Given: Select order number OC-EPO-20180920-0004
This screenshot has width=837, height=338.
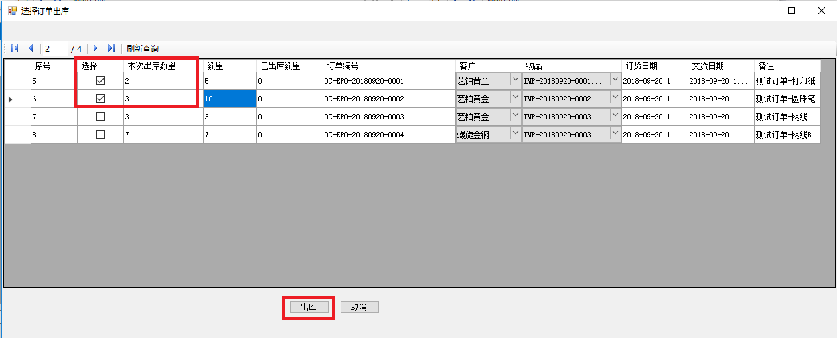Looking at the screenshot, I should point(389,135).
